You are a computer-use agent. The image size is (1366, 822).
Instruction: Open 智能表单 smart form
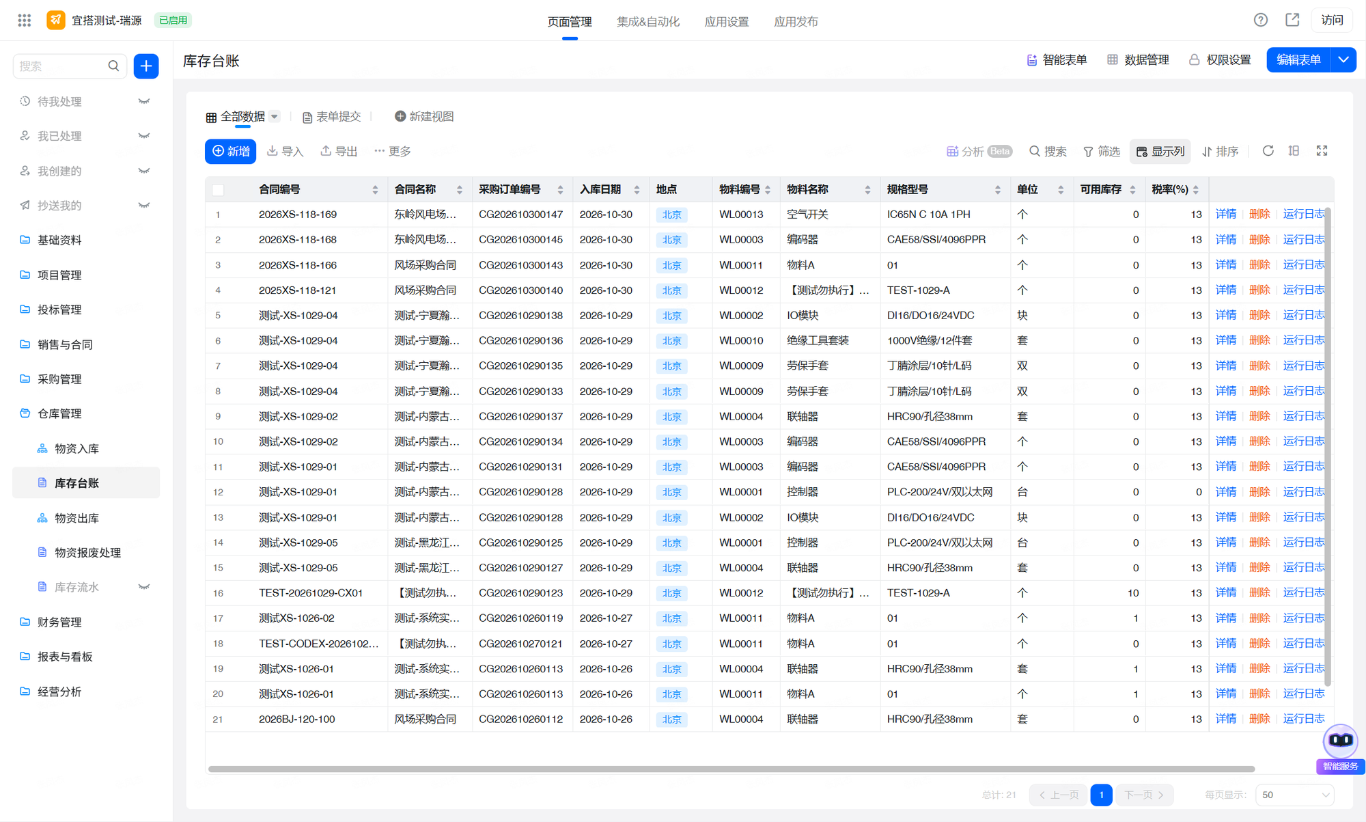coord(1057,60)
